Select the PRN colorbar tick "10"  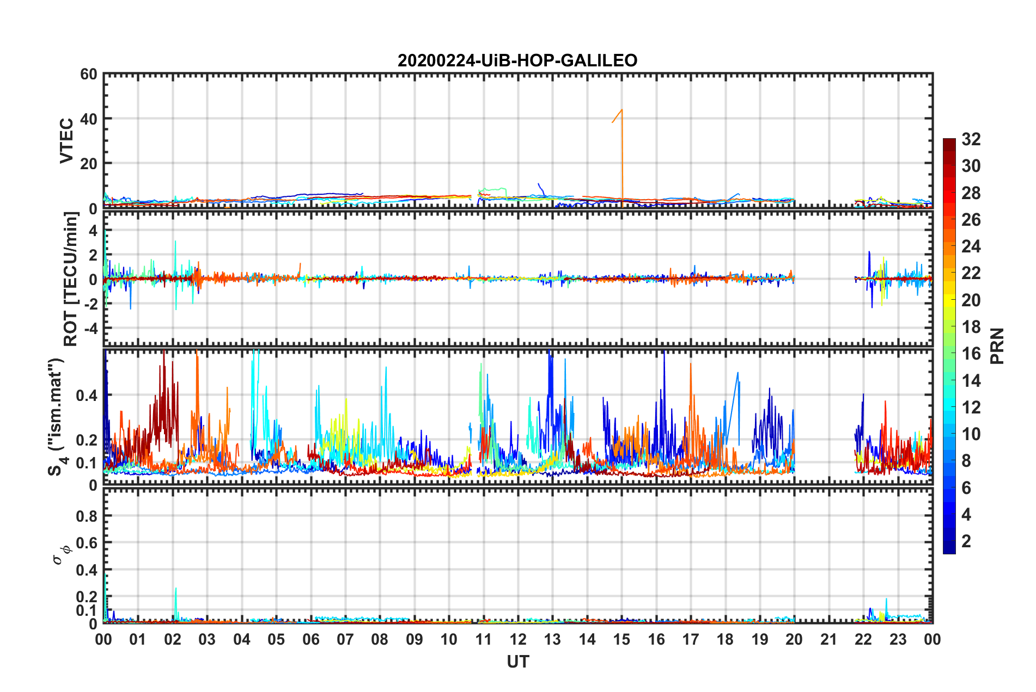[971, 434]
